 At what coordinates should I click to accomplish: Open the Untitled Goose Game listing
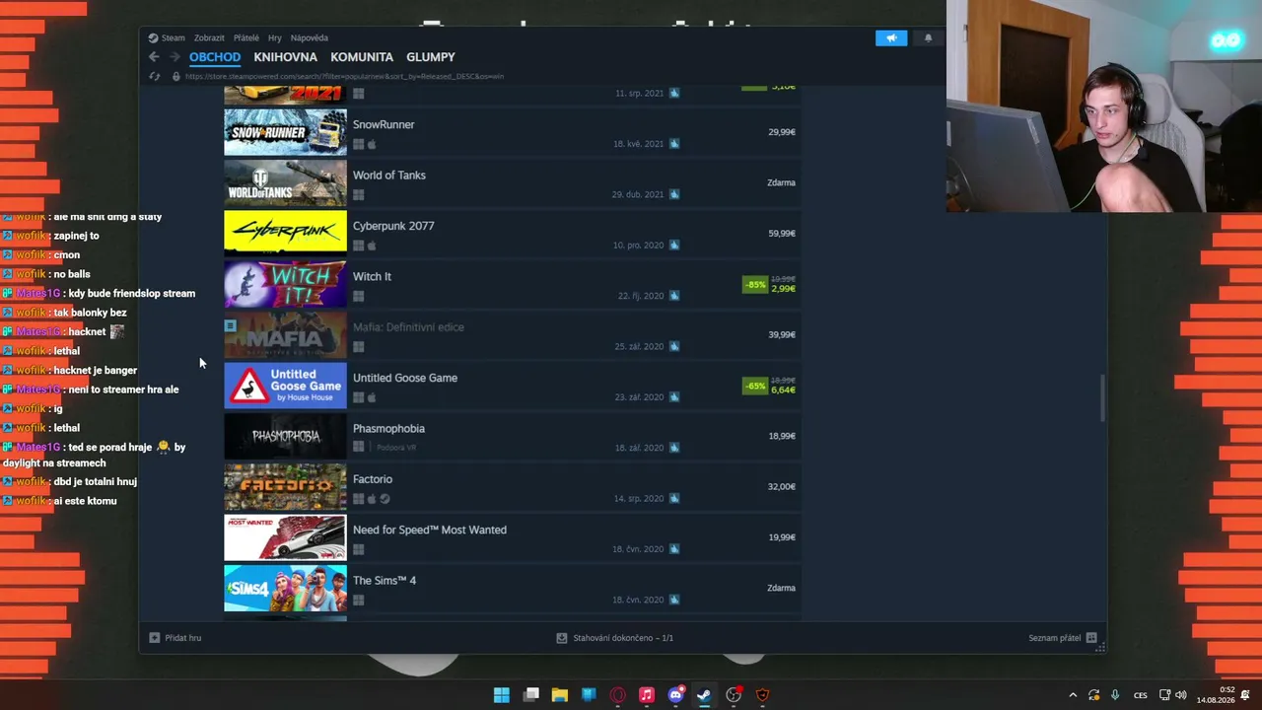pos(512,386)
